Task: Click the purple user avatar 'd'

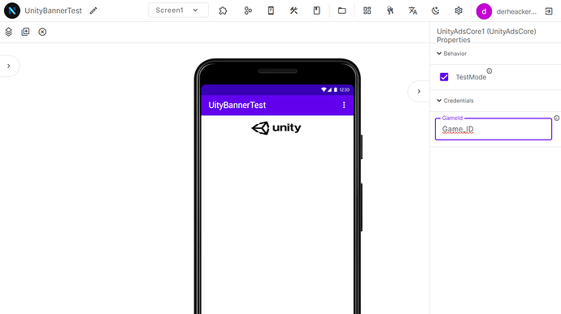Action: pos(484,11)
